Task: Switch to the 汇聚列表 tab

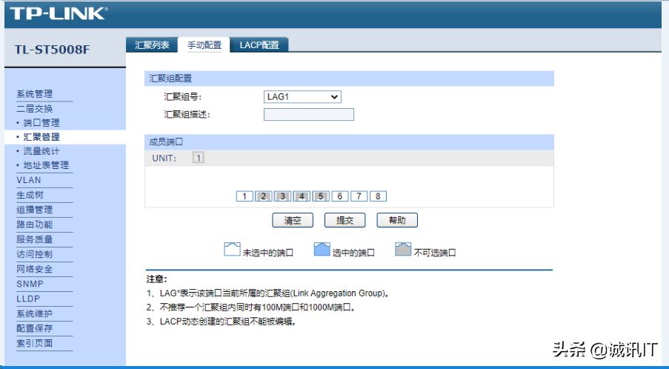Action: pos(152,45)
